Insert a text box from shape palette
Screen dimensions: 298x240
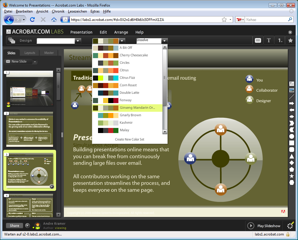[291, 84]
